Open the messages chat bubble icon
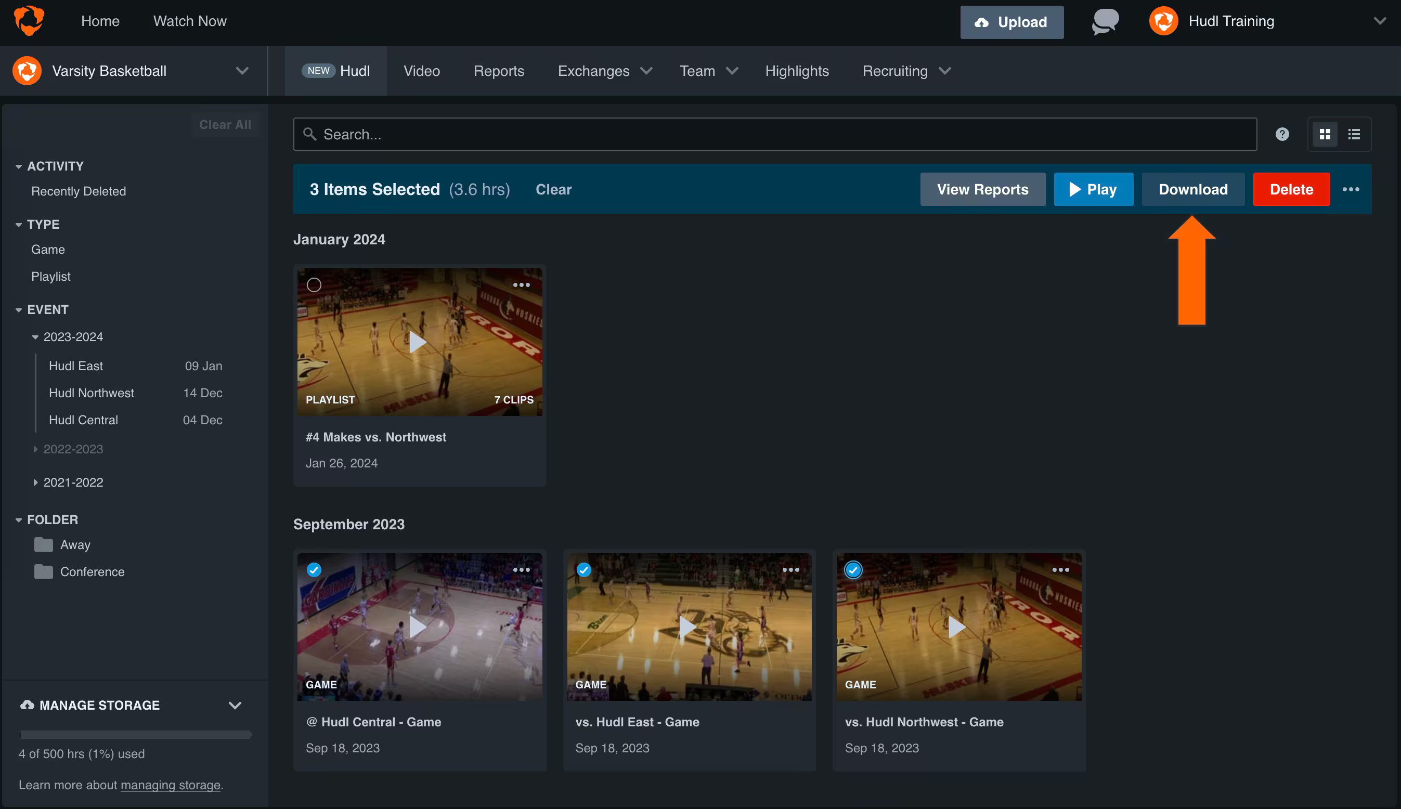This screenshot has width=1401, height=809. point(1105,22)
